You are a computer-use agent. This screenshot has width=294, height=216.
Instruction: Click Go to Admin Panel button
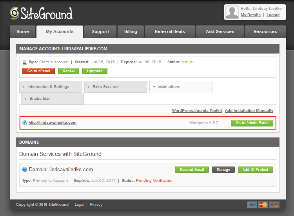pos(252,123)
